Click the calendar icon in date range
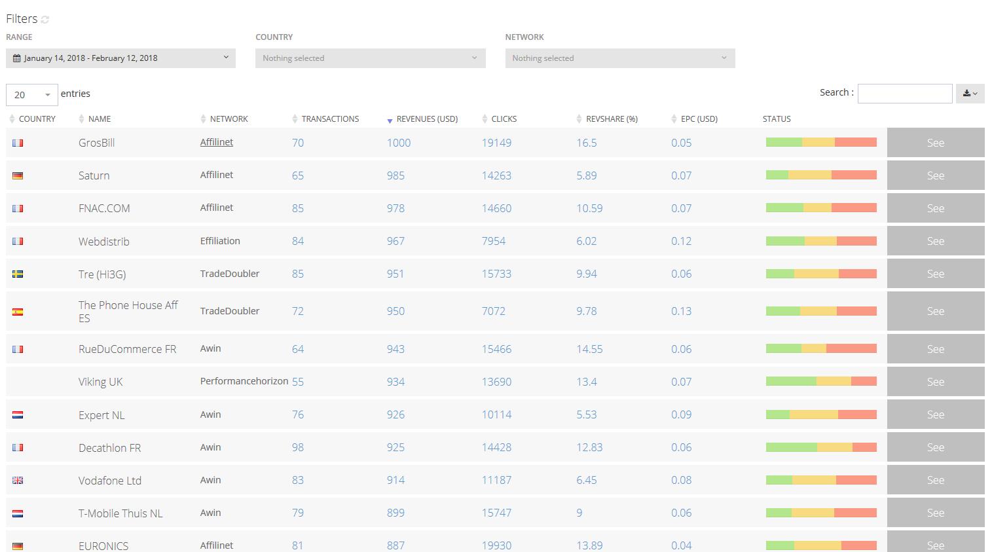 pos(17,58)
